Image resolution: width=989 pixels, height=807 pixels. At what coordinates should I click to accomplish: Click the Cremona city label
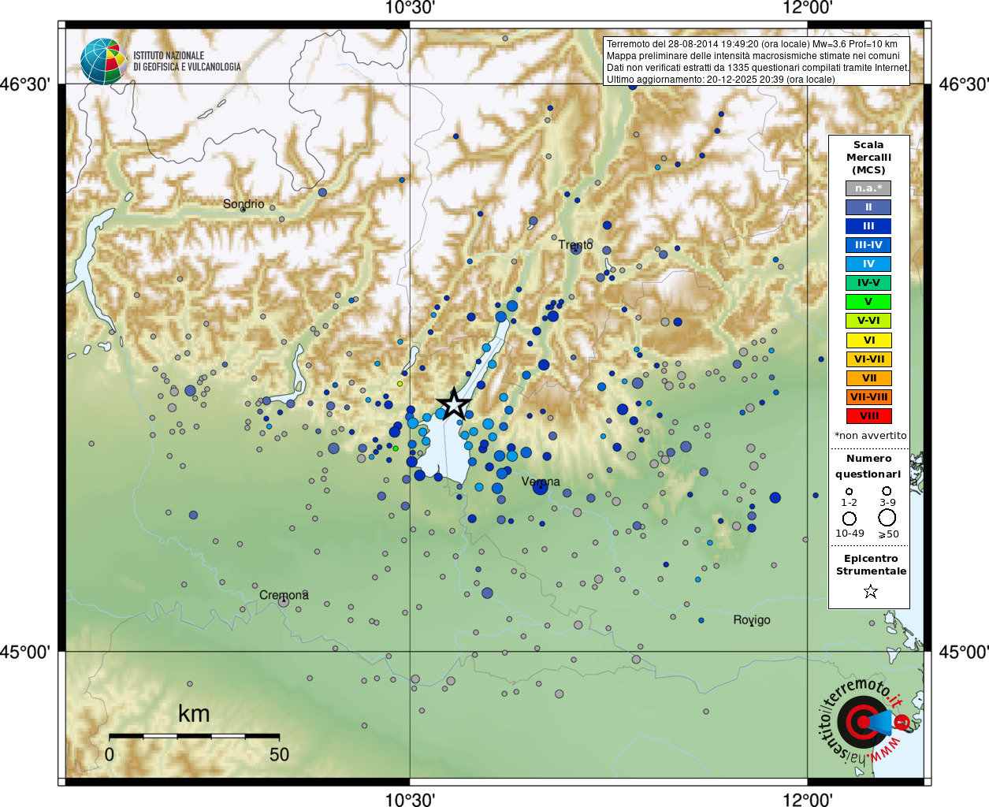(x=284, y=595)
